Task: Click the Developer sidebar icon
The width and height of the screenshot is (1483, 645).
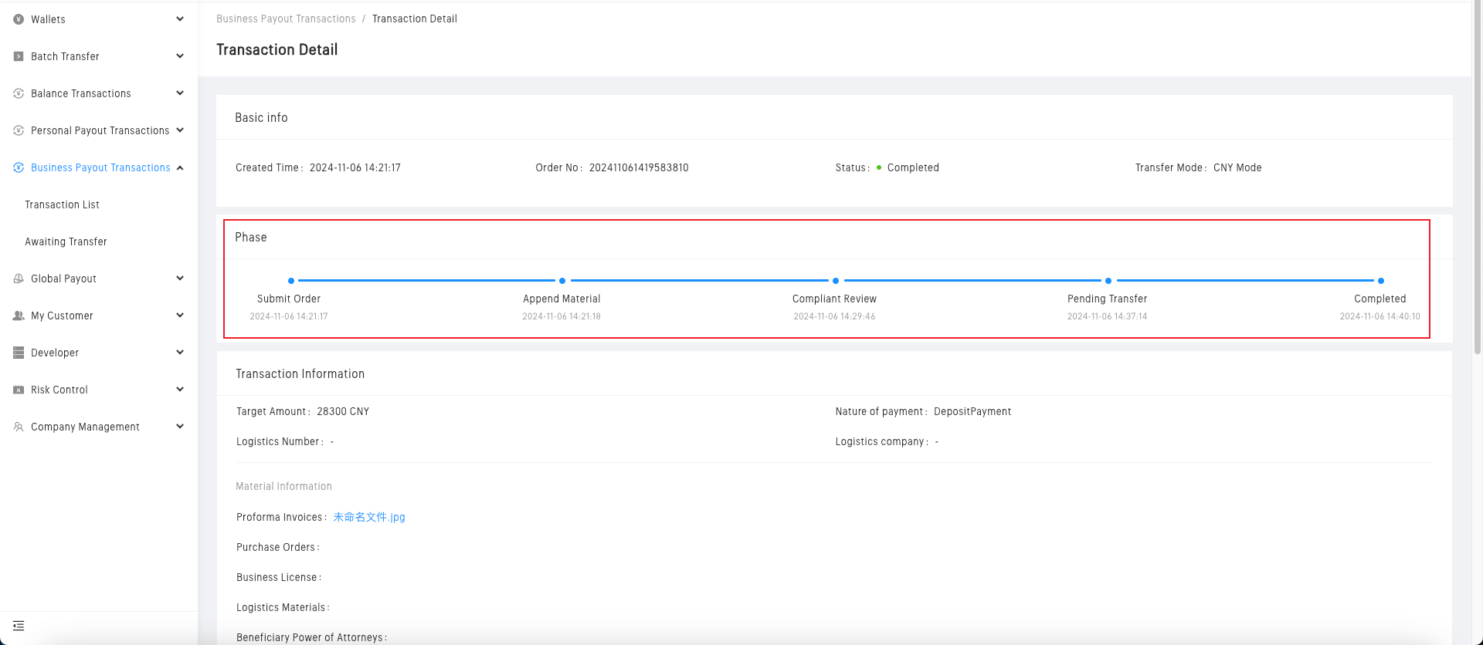Action: coord(19,353)
